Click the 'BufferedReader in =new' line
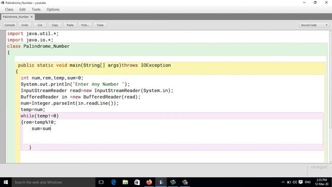The image size is (332, 187). (x=80, y=97)
